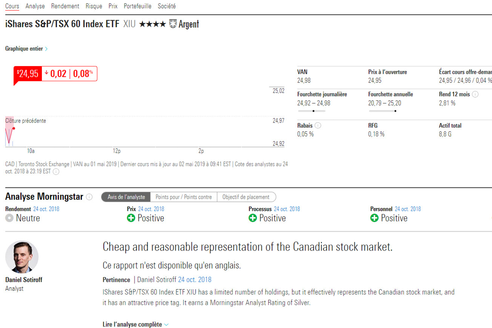Click the Morningstar Argent medal icon
492x328 pixels.
pos(173,24)
